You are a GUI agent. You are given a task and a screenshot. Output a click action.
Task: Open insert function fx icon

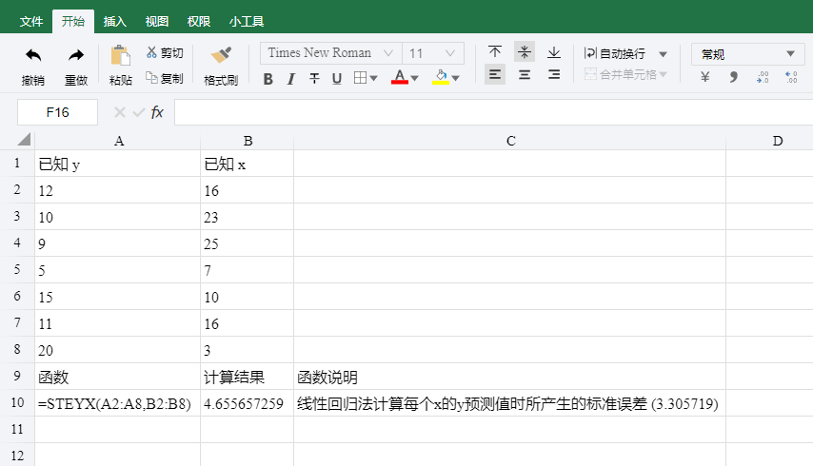157,112
